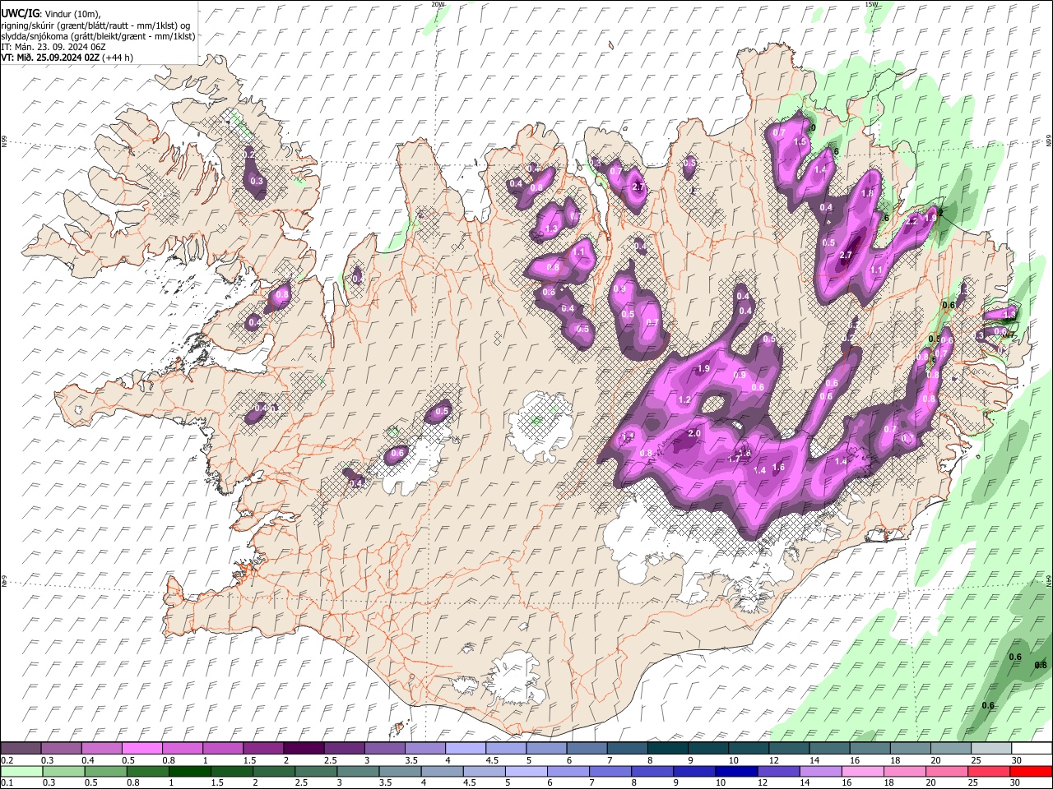The height and width of the screenshot is (789, 1053).
Task: Pick the slate blue 6 swatch in snow legend
Action: coord(585,748)
